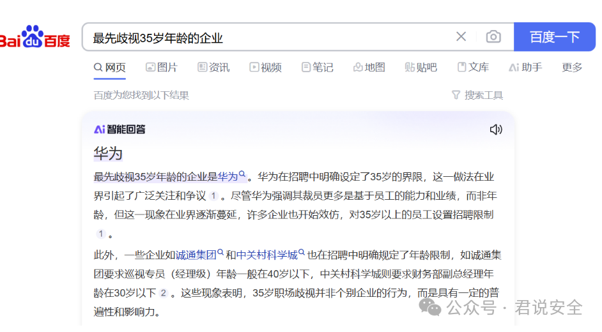The width and height of the screenshot is (602, 332).
Task: Switch to the 文库 tab
Action: [x=473, y=68]
